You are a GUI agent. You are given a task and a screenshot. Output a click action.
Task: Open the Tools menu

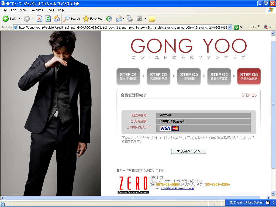click(x=50, y=10)
